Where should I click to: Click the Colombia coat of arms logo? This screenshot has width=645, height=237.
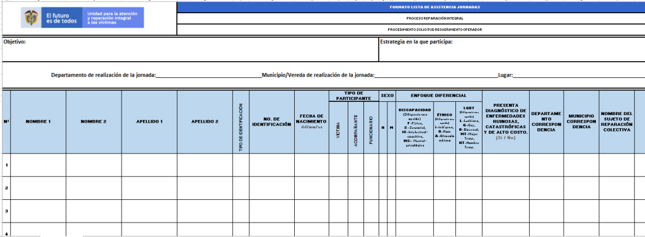pos(31,18)
